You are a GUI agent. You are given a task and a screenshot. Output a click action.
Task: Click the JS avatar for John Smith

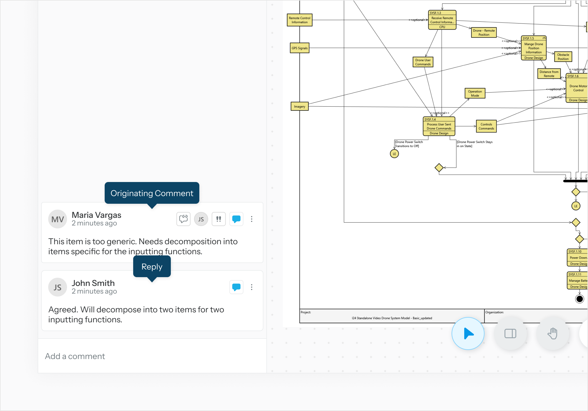tap(58, 287)
